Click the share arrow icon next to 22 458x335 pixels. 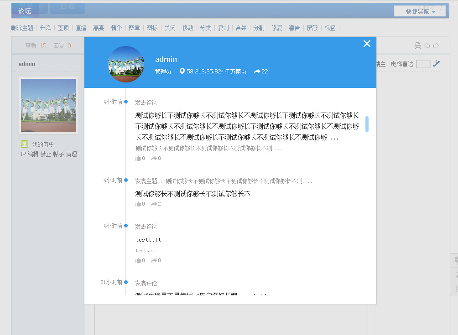257,72
